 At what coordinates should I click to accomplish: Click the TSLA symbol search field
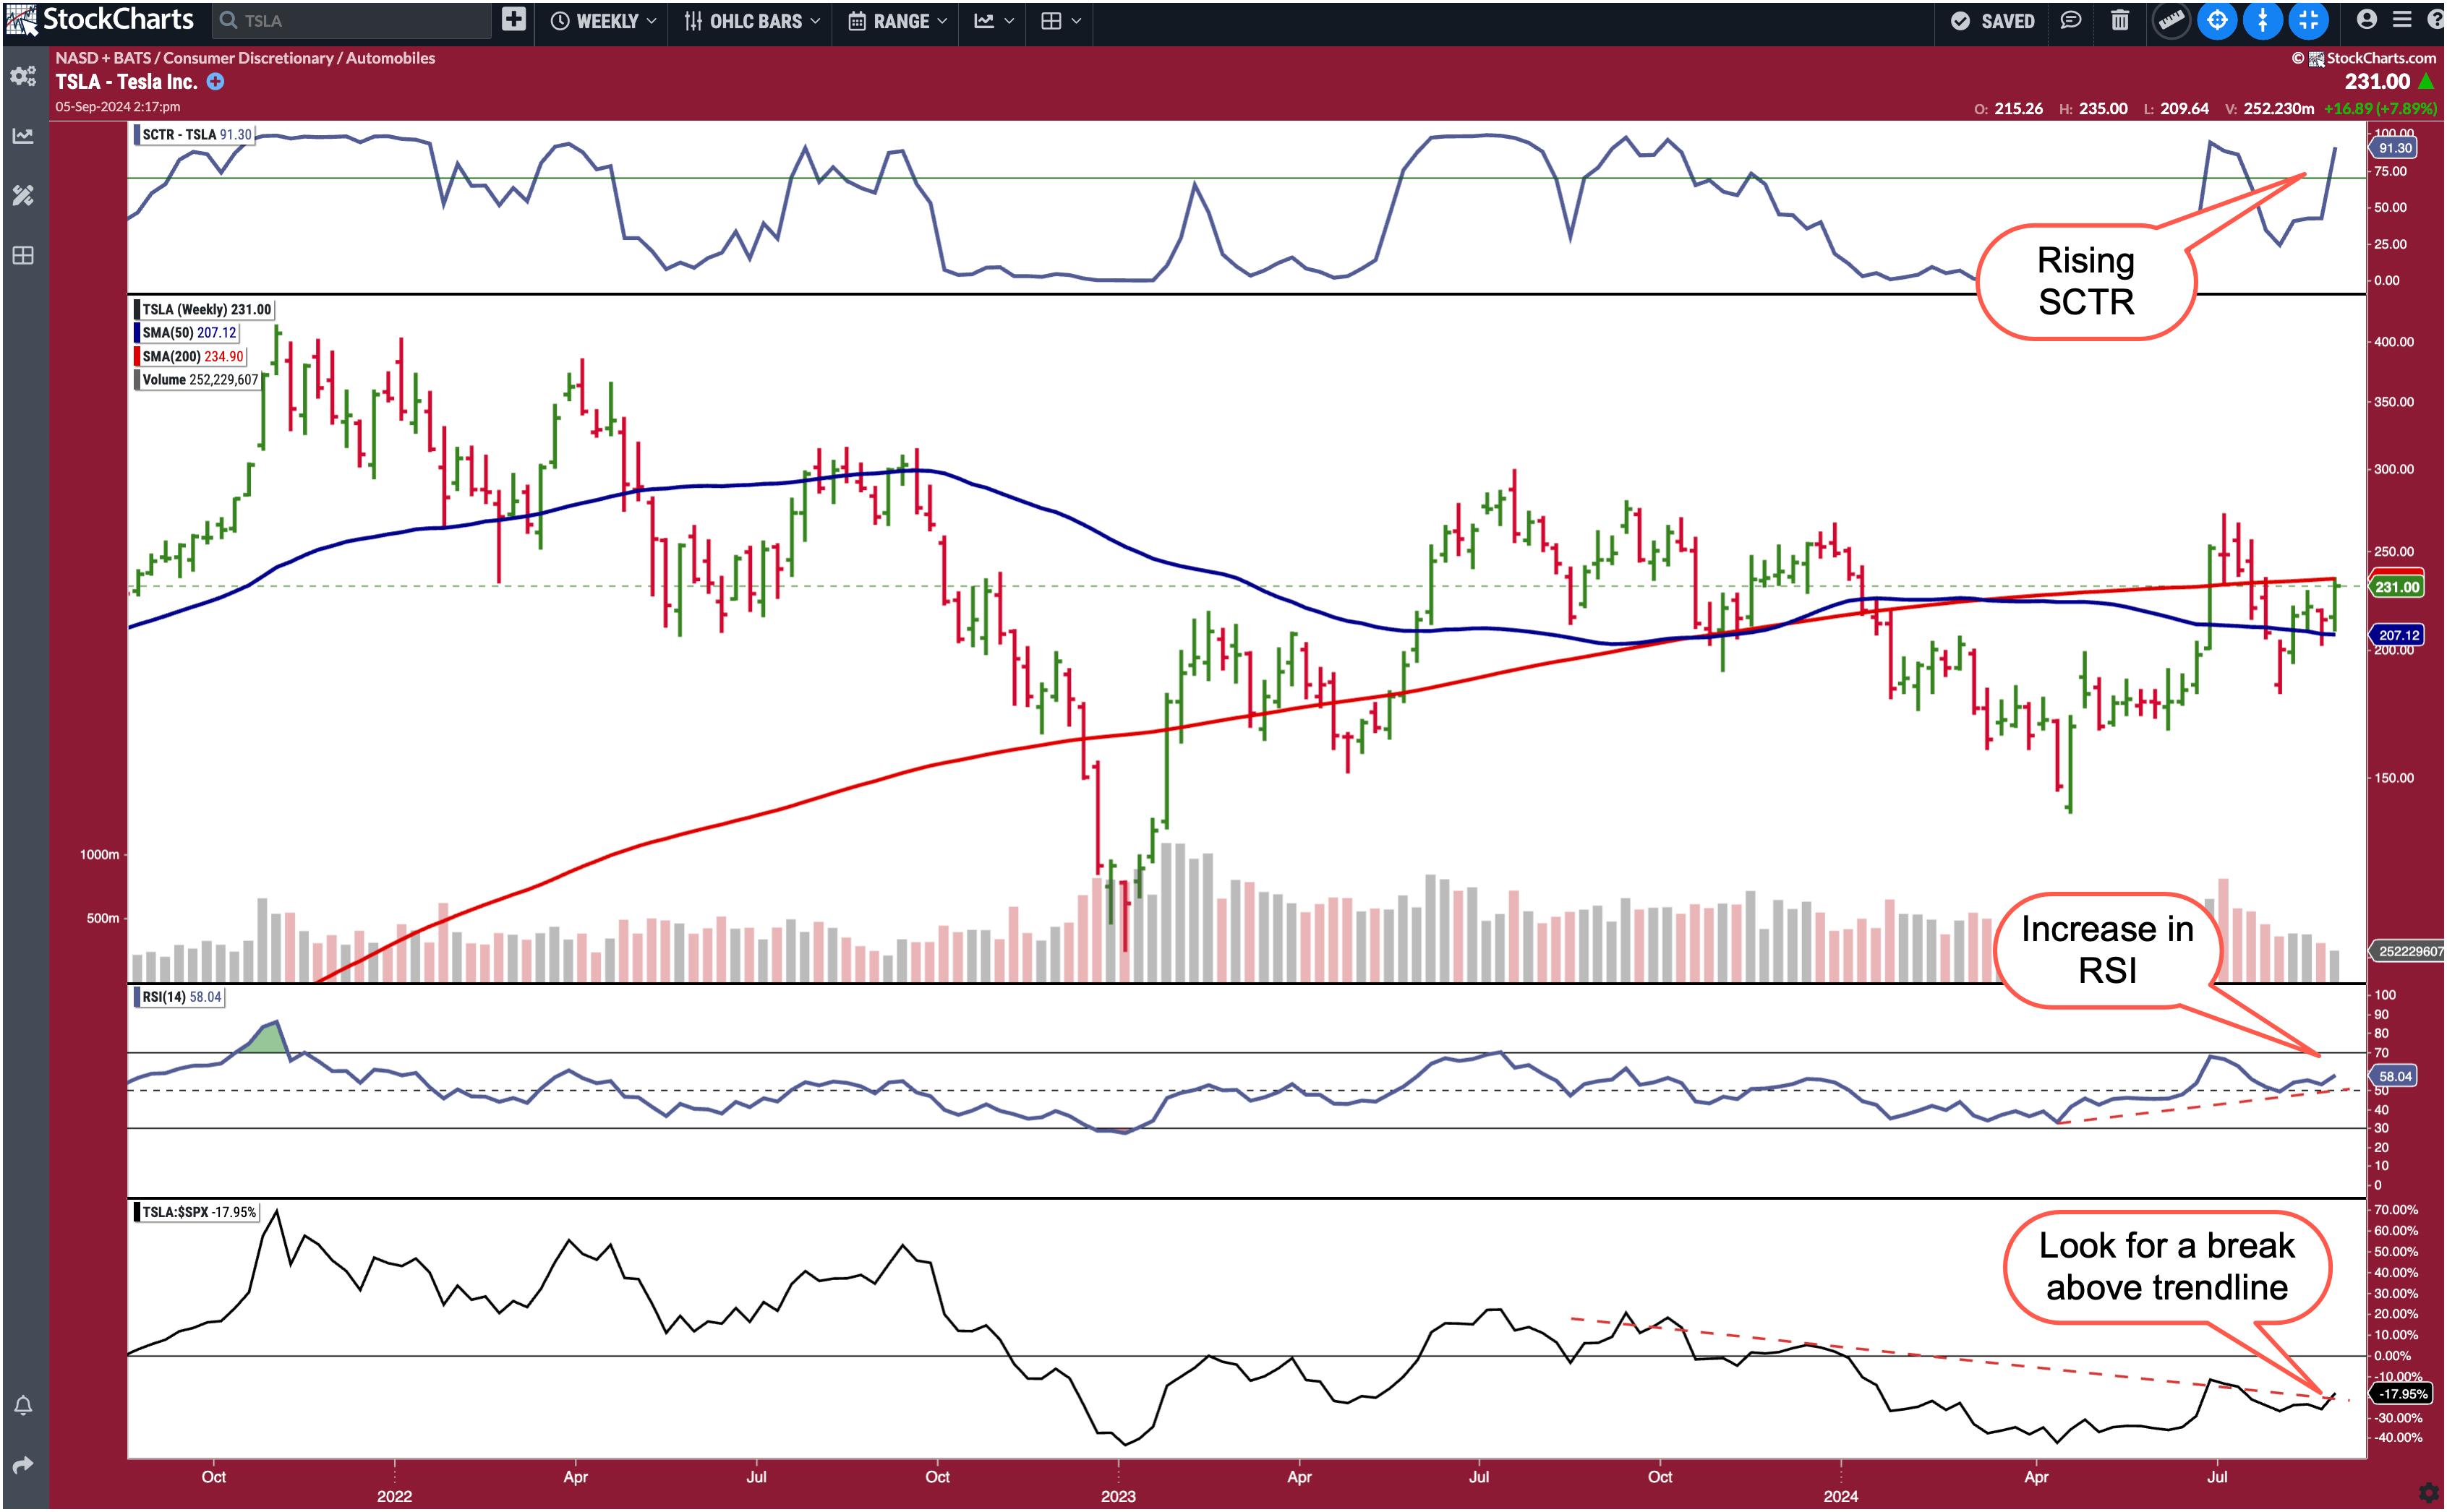pyautogui.click(x=352, y=21)
